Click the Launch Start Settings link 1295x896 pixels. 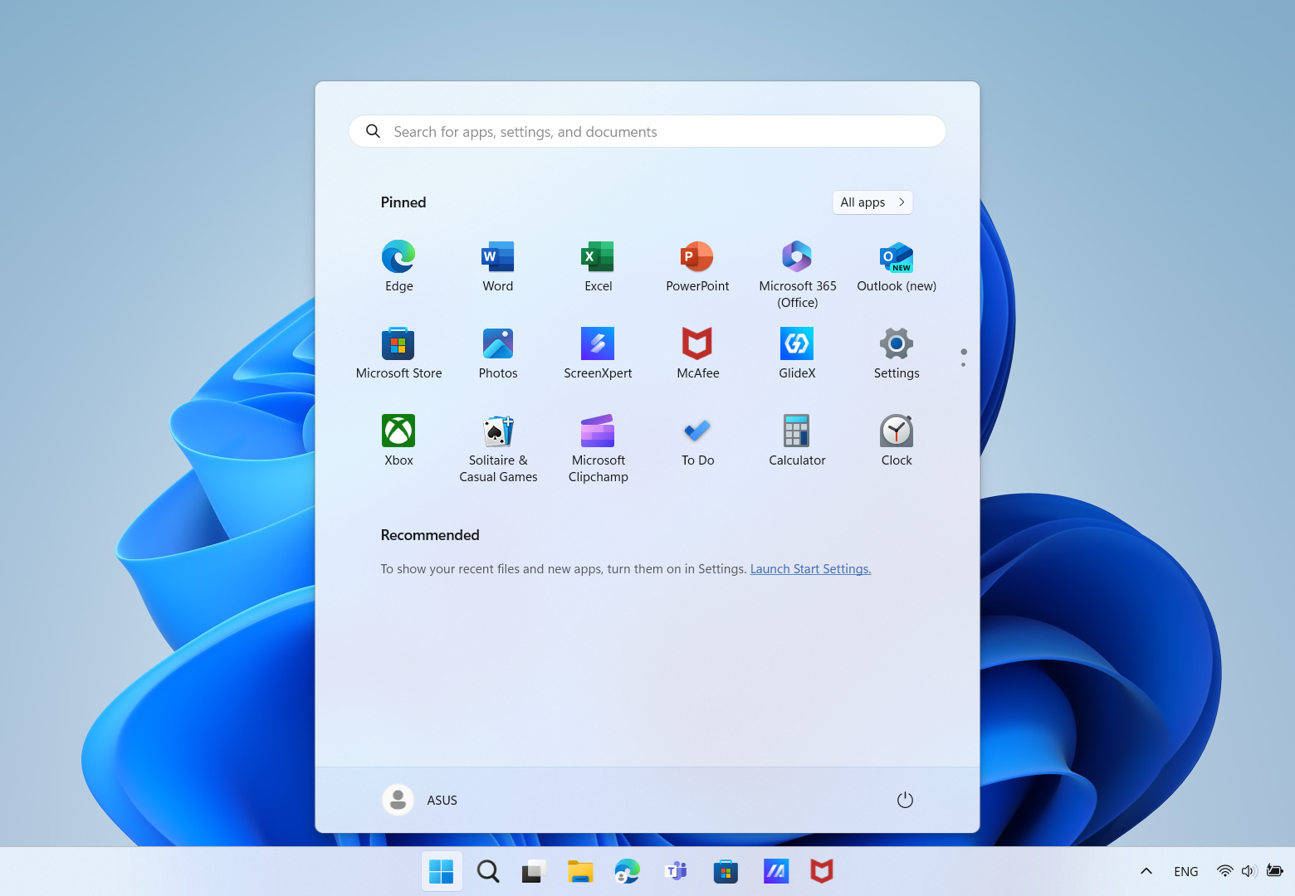pos(810,569)
